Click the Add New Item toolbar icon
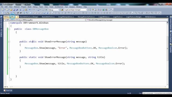The image size is (172, 97). 7,10
